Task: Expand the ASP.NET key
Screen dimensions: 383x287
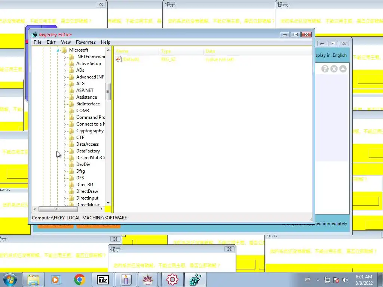Action: coord(65,90)
